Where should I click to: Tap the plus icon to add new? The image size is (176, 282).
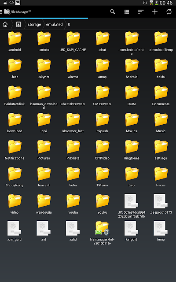click(155, 12)
